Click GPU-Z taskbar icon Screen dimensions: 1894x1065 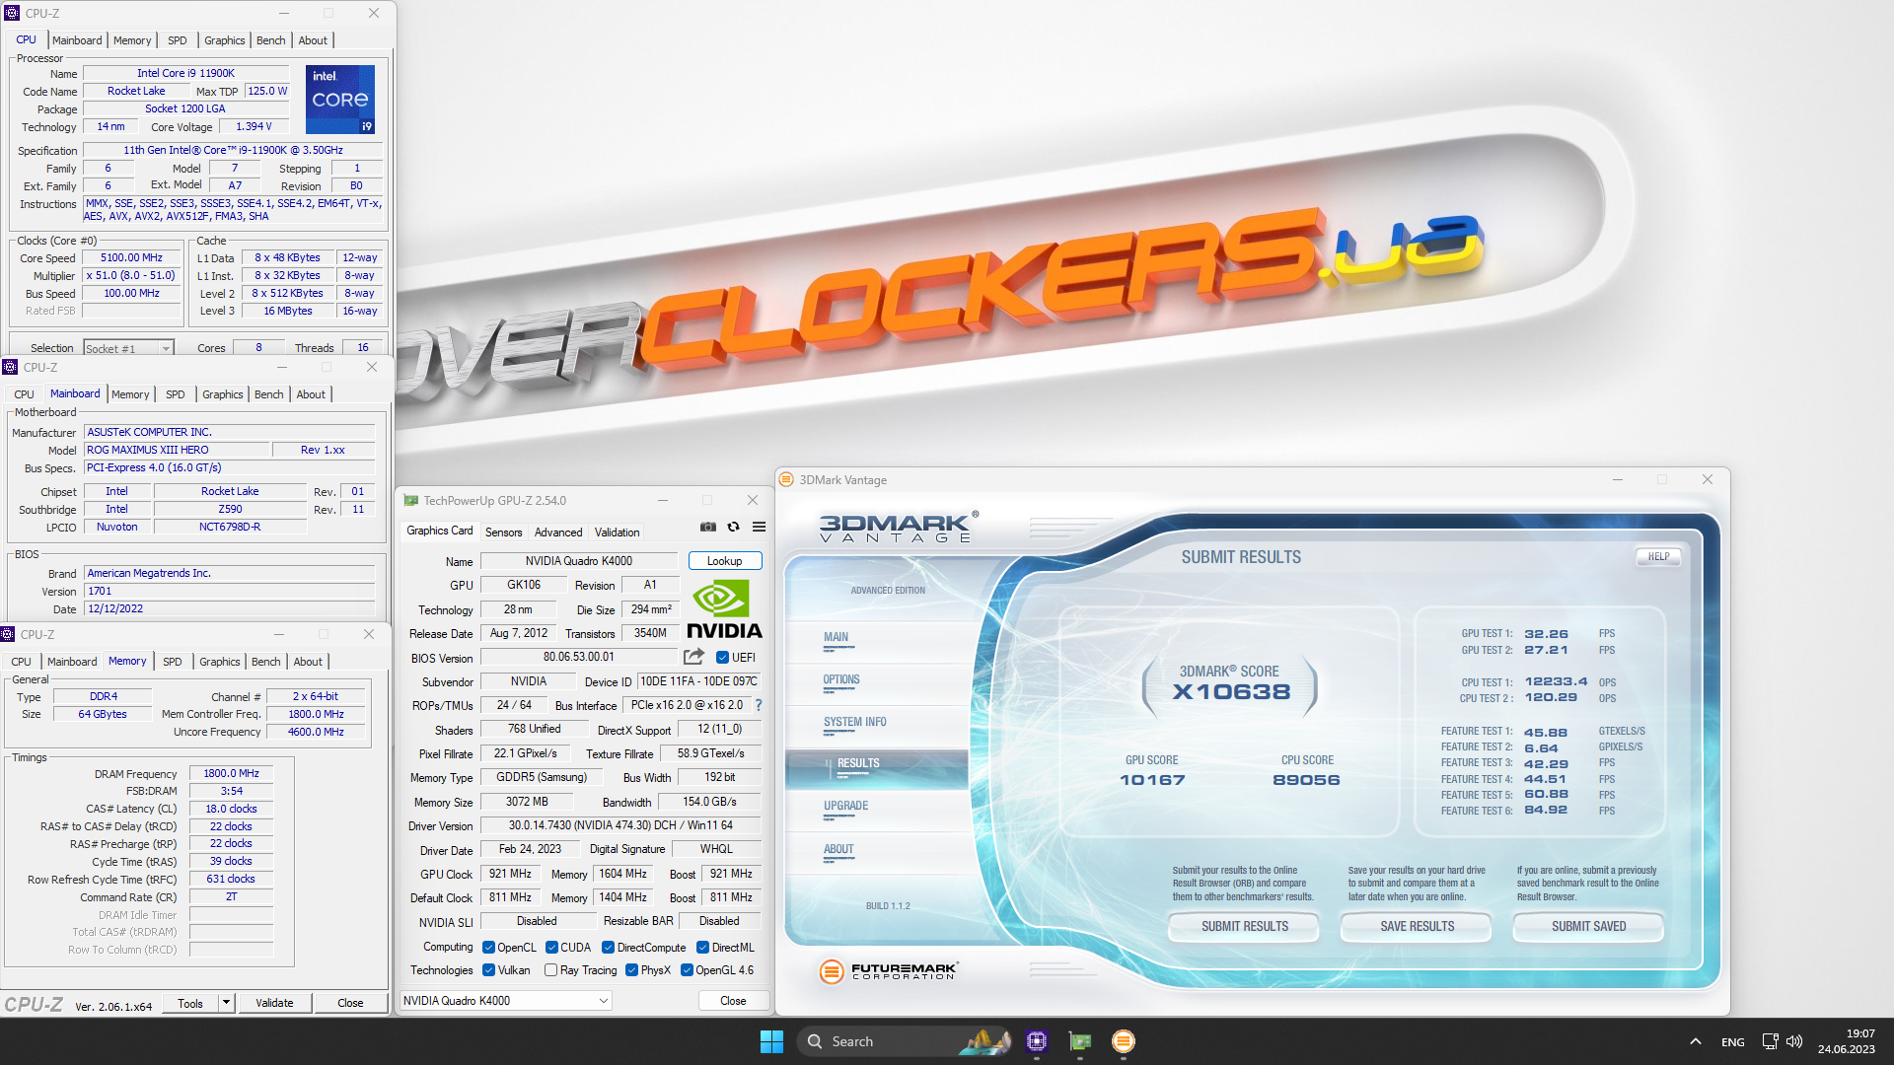click(x=1080, y=1041)
